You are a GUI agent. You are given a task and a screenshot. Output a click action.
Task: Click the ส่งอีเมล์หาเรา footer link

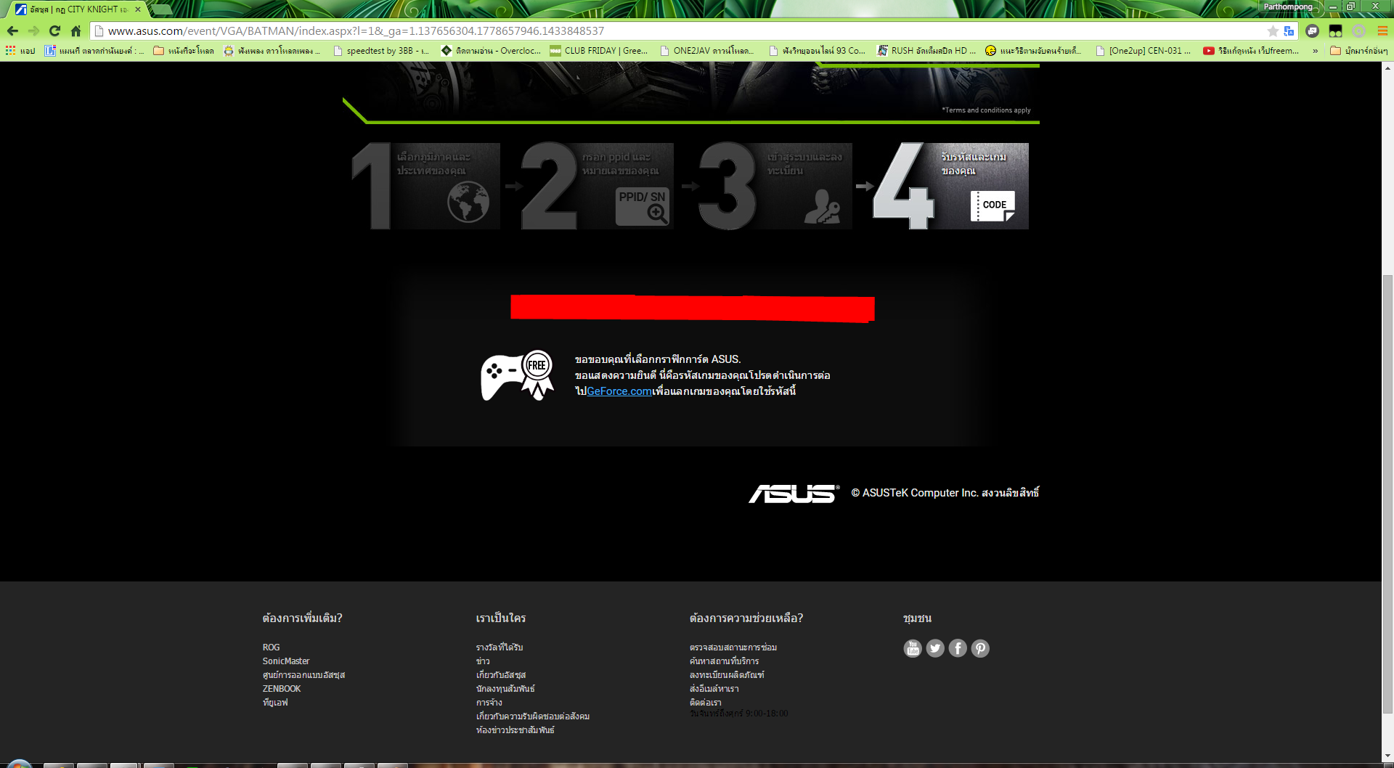click(714, 689)
